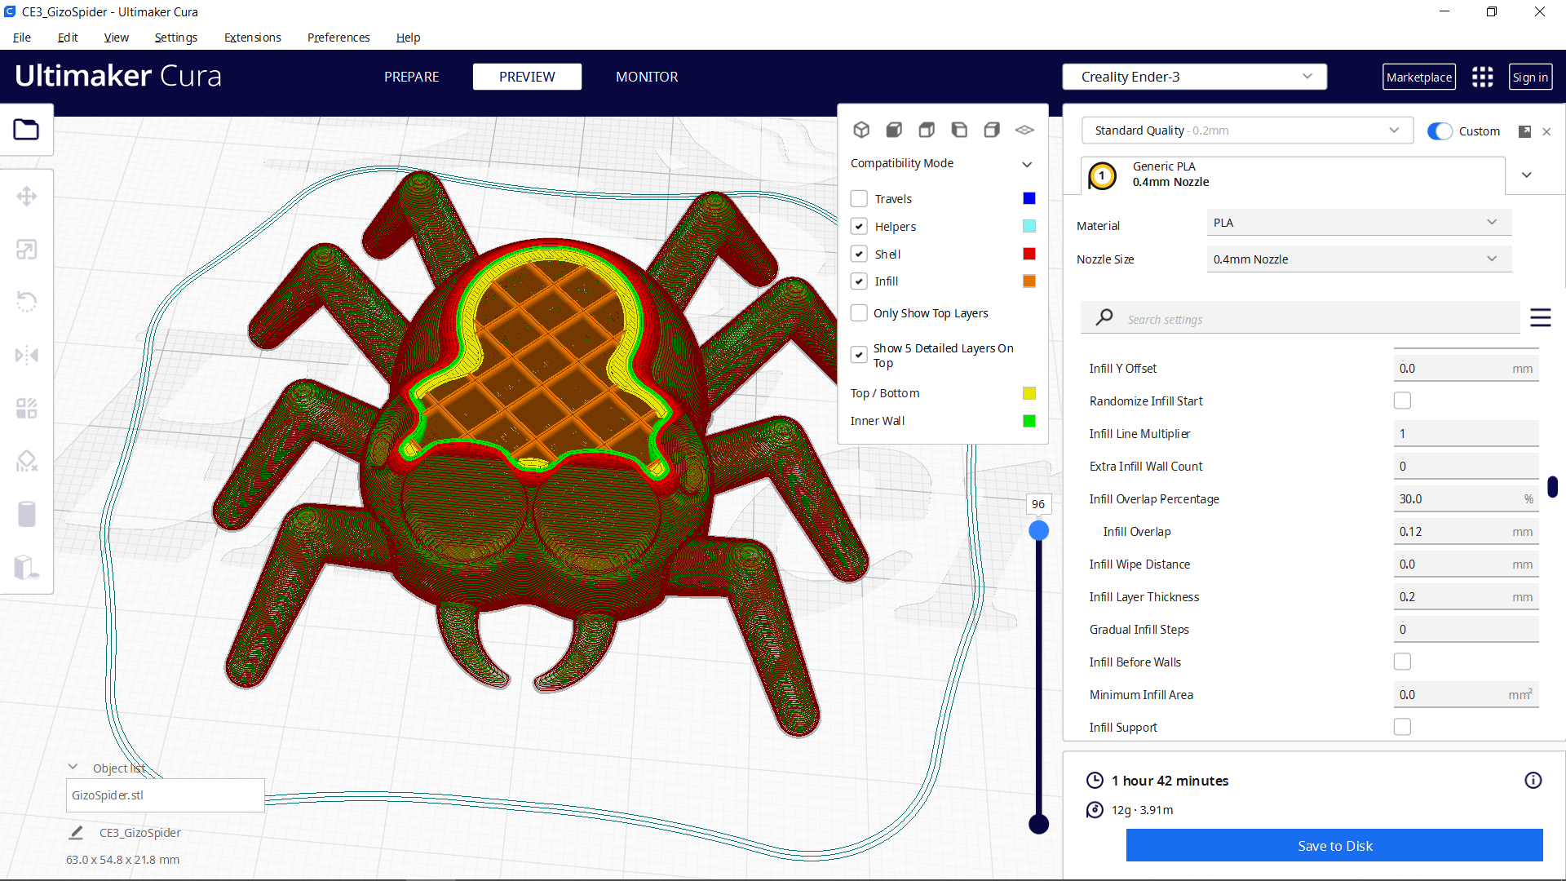The height and width of the screenshot is (881, 1566).
Task: Open file via folder icon
Action: (26, 130)
